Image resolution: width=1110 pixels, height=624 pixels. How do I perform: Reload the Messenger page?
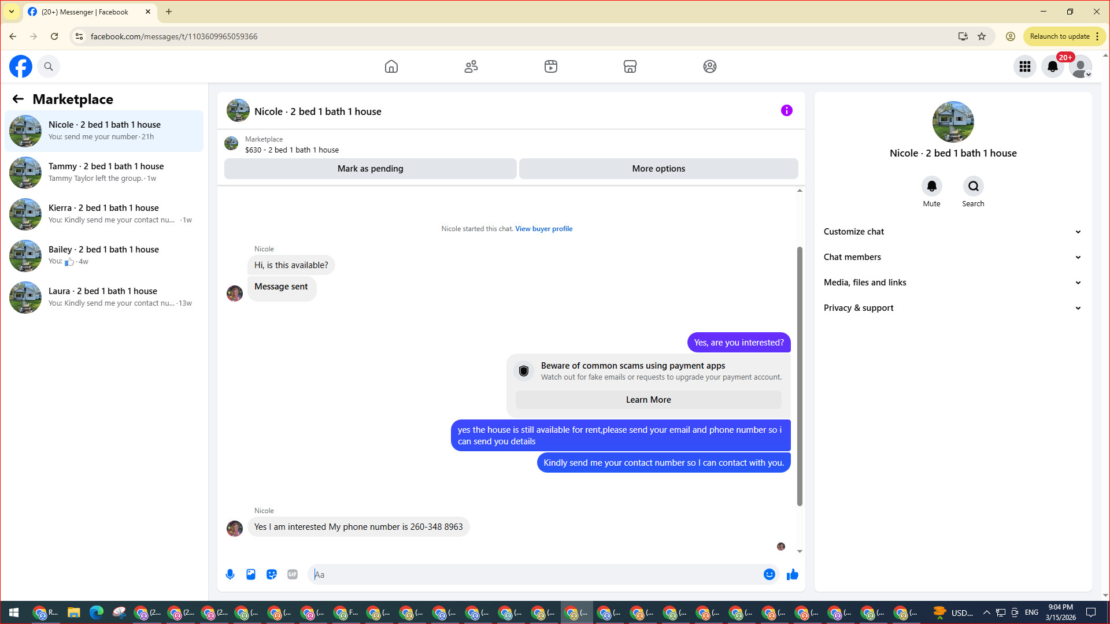[54, 36]
